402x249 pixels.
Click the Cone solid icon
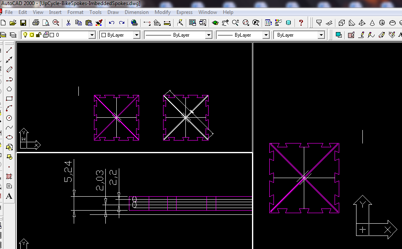click(x=372, y=23)
